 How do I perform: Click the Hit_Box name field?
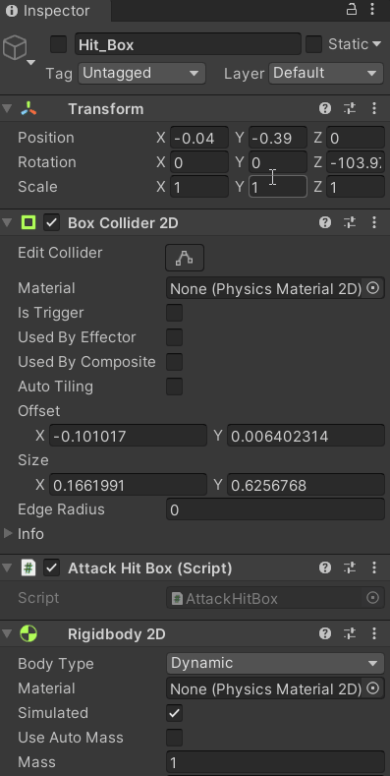(188, 44)
